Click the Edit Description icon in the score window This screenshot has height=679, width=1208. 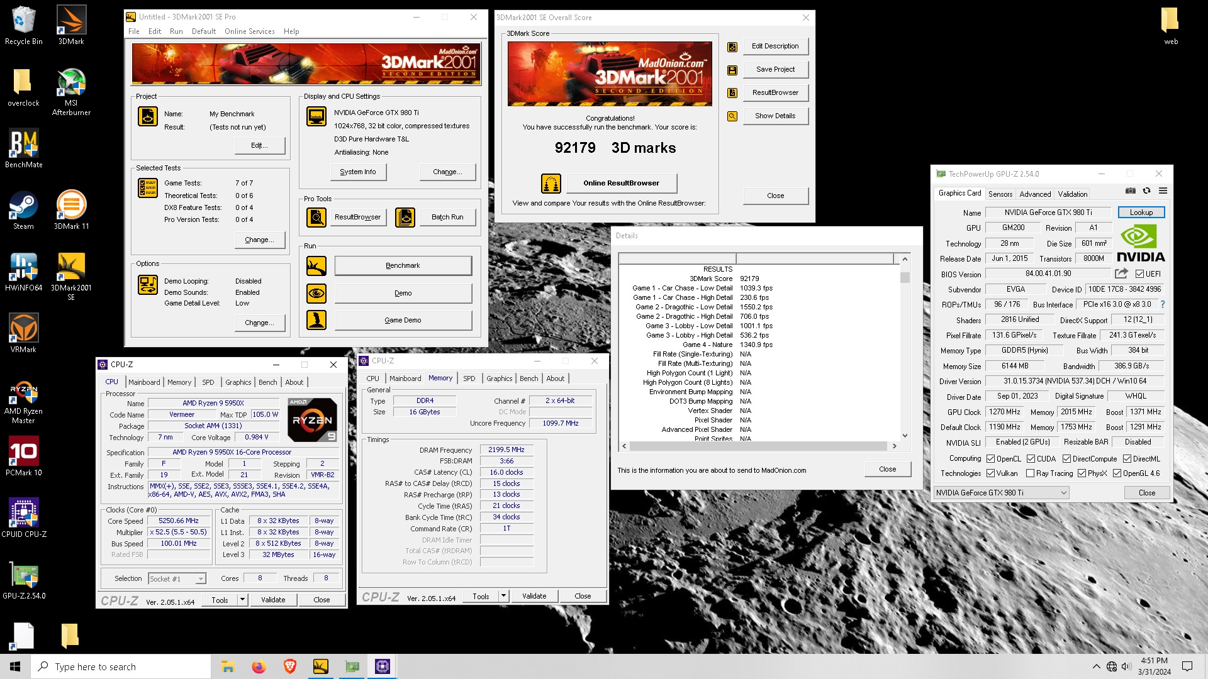tap(732, 47)
